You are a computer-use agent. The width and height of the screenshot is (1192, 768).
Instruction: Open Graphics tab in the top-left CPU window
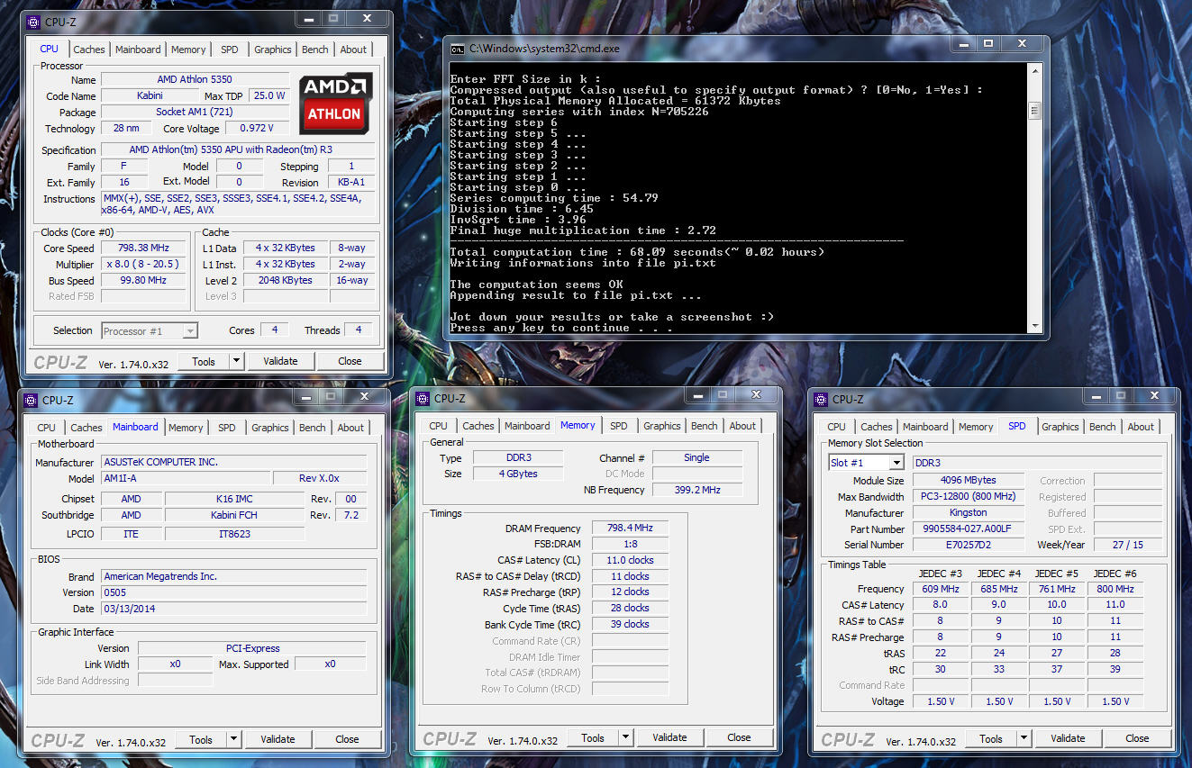[x=273, y=50]
